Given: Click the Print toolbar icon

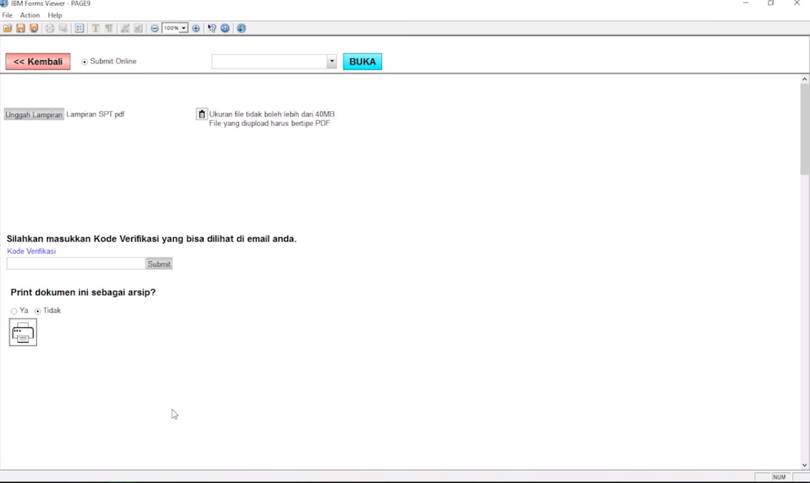Looking at the screenshot, I should (50, 28).
